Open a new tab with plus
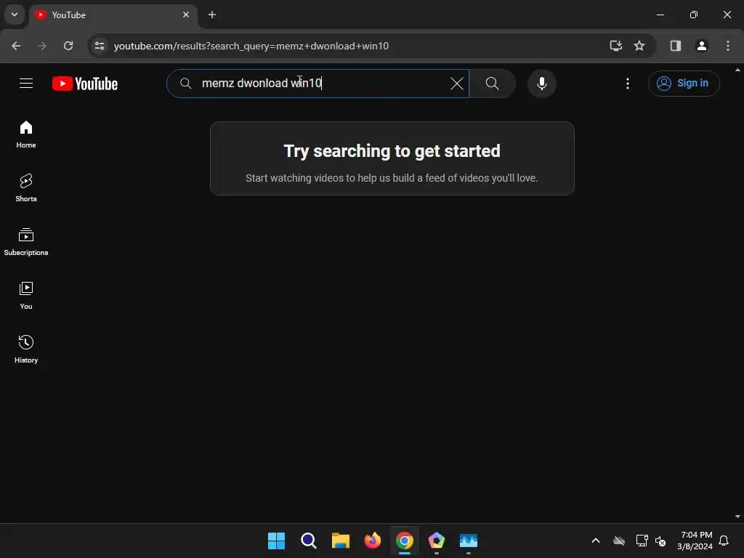Image resolution: width=744 pixels, height=558 pixels. pyautogui.click(x=212, y=15)
